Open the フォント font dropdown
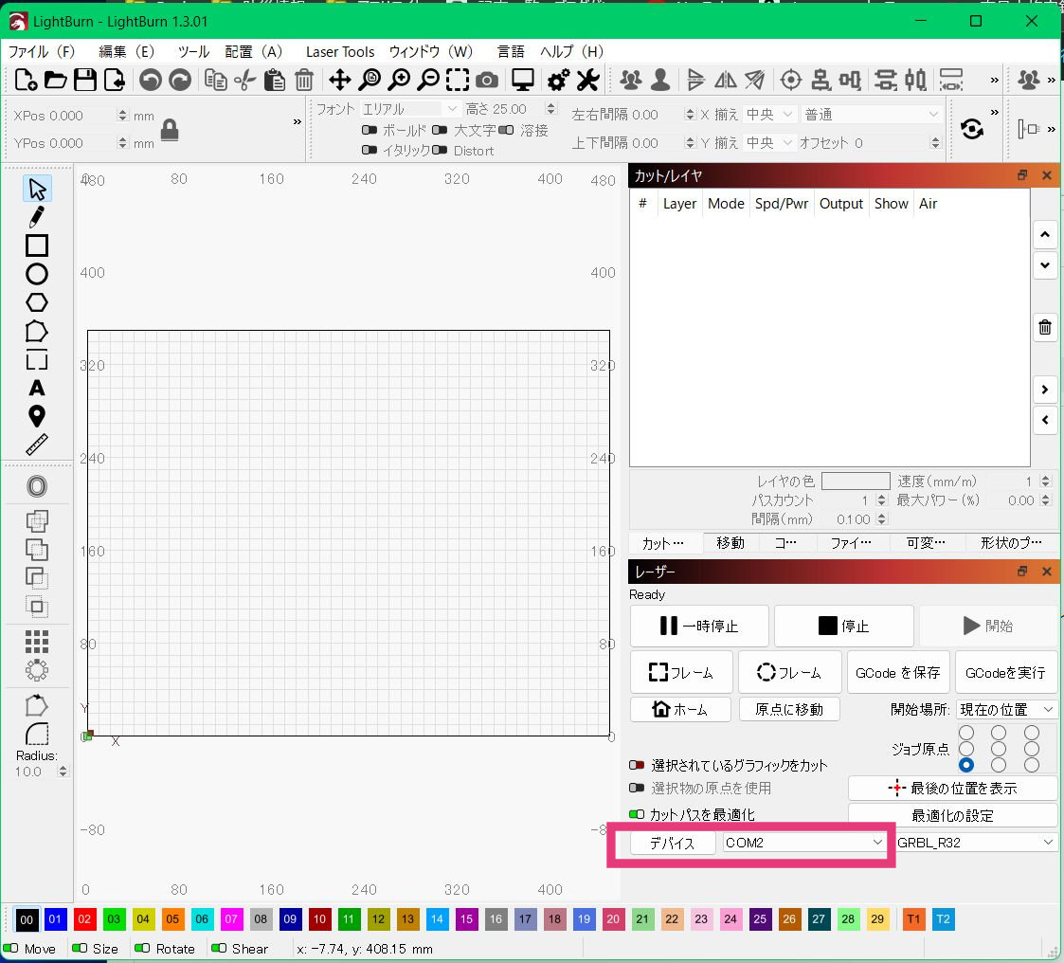 click(x=410, y=109)
